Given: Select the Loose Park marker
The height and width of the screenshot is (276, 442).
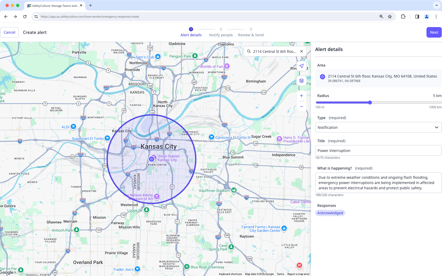Looking at the screenshot, I should [x=147, y=210].
